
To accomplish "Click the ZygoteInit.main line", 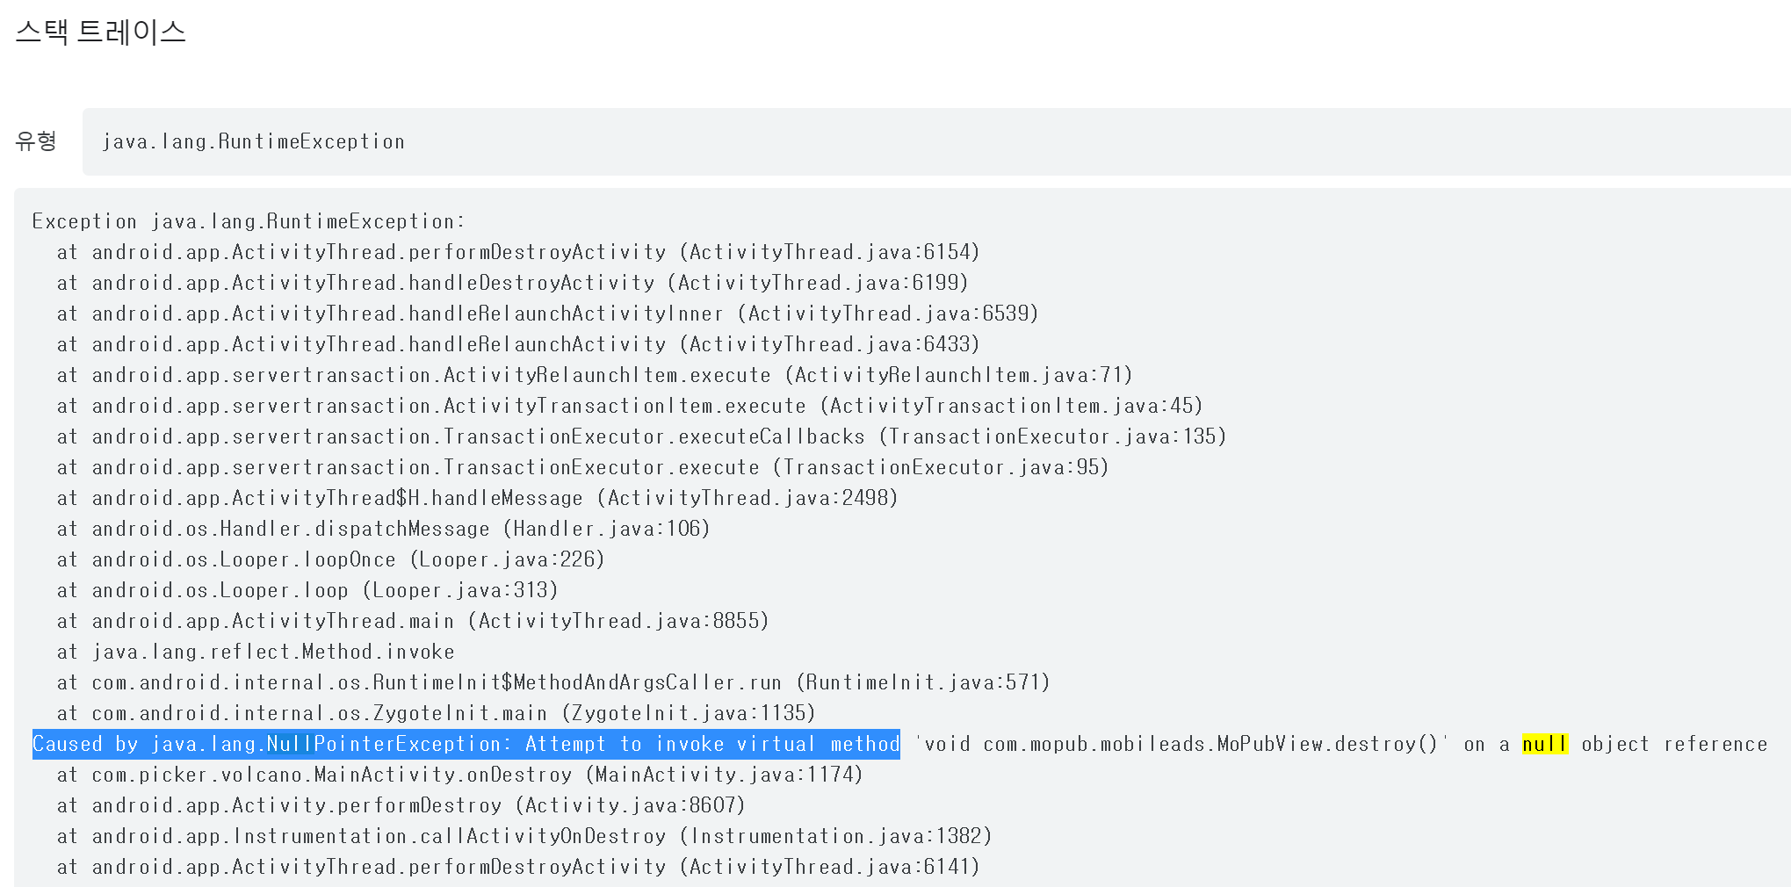I will click(x=437, y=713).
